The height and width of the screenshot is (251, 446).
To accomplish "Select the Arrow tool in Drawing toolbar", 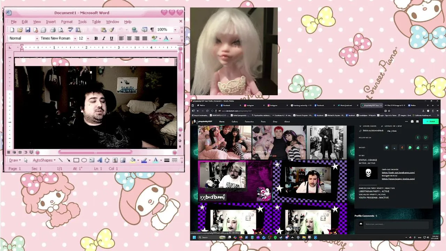I will pos(69,160).
